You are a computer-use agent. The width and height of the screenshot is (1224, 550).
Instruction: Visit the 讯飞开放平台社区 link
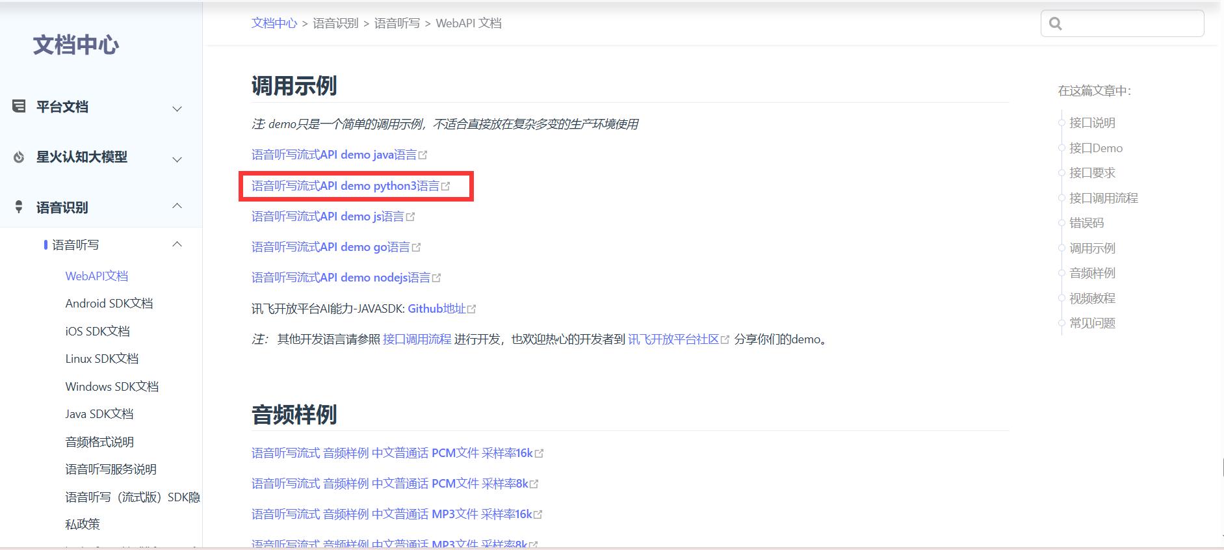[x=673, y=339]
